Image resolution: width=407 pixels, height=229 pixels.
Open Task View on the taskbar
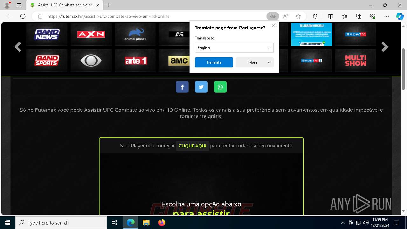pos(114,223)
